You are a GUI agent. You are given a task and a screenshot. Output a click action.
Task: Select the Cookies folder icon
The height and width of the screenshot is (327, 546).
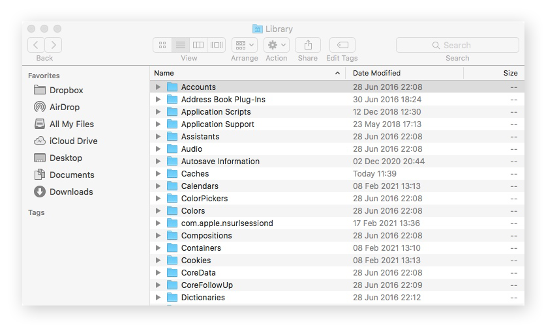point(172,260)
